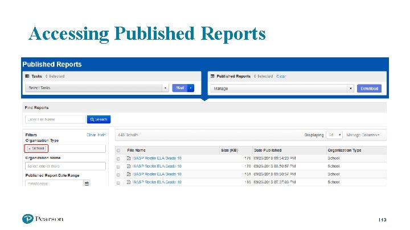Click the Organization Type filter field
Screen dimensions: 410x230
[x=65, y=149]
